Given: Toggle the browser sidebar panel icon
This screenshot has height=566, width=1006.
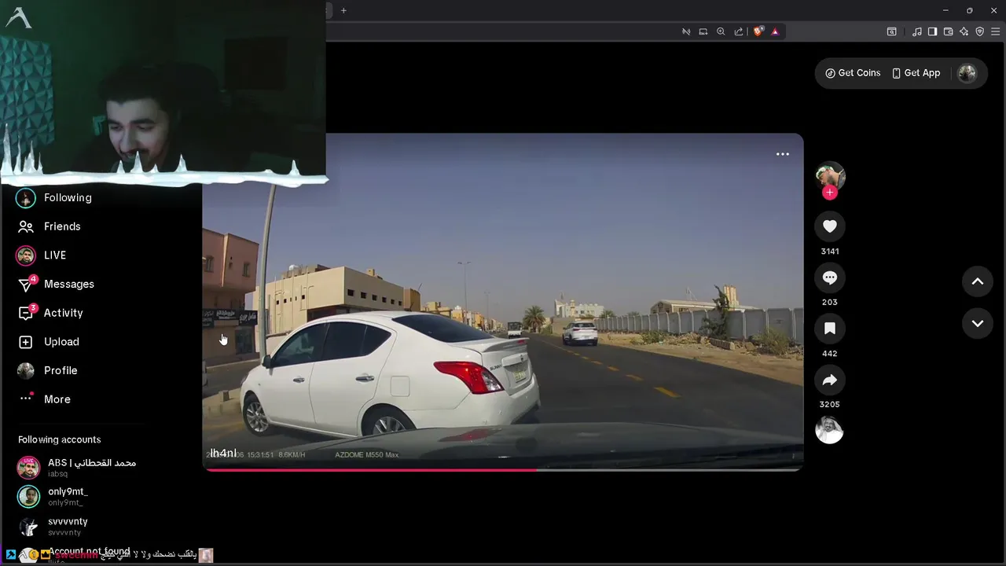Looking at the screenshot, I should click(933, 31).
